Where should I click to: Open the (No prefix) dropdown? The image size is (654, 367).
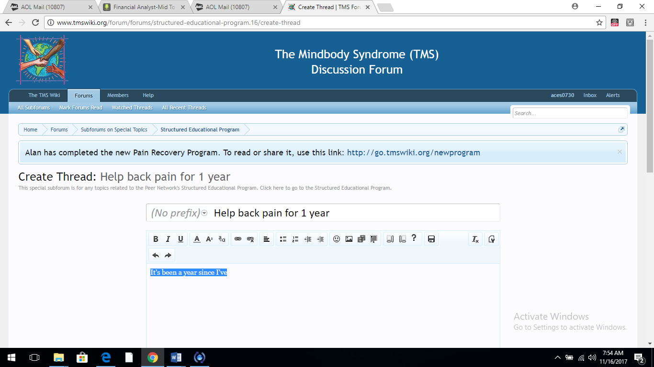point(179,213)
